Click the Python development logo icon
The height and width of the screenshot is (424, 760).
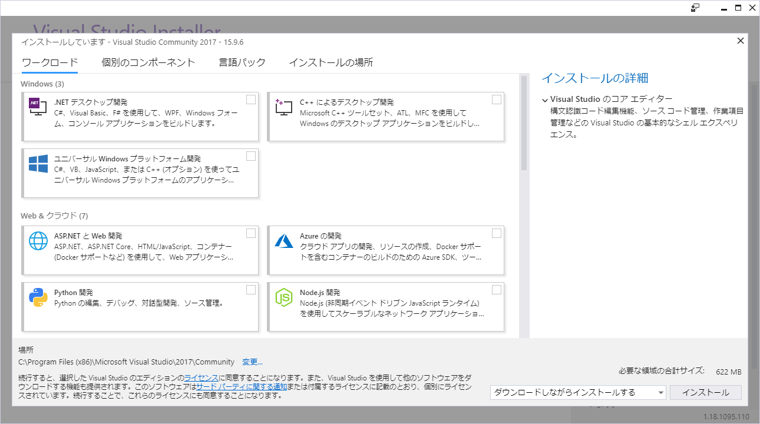tap(38, 297)
